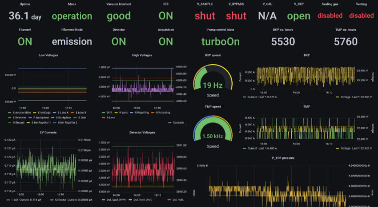The height and width of the screenshot is (207, 378).
Task: Click the Vacuum Interlock good status
Action: [x=118, y=16]
